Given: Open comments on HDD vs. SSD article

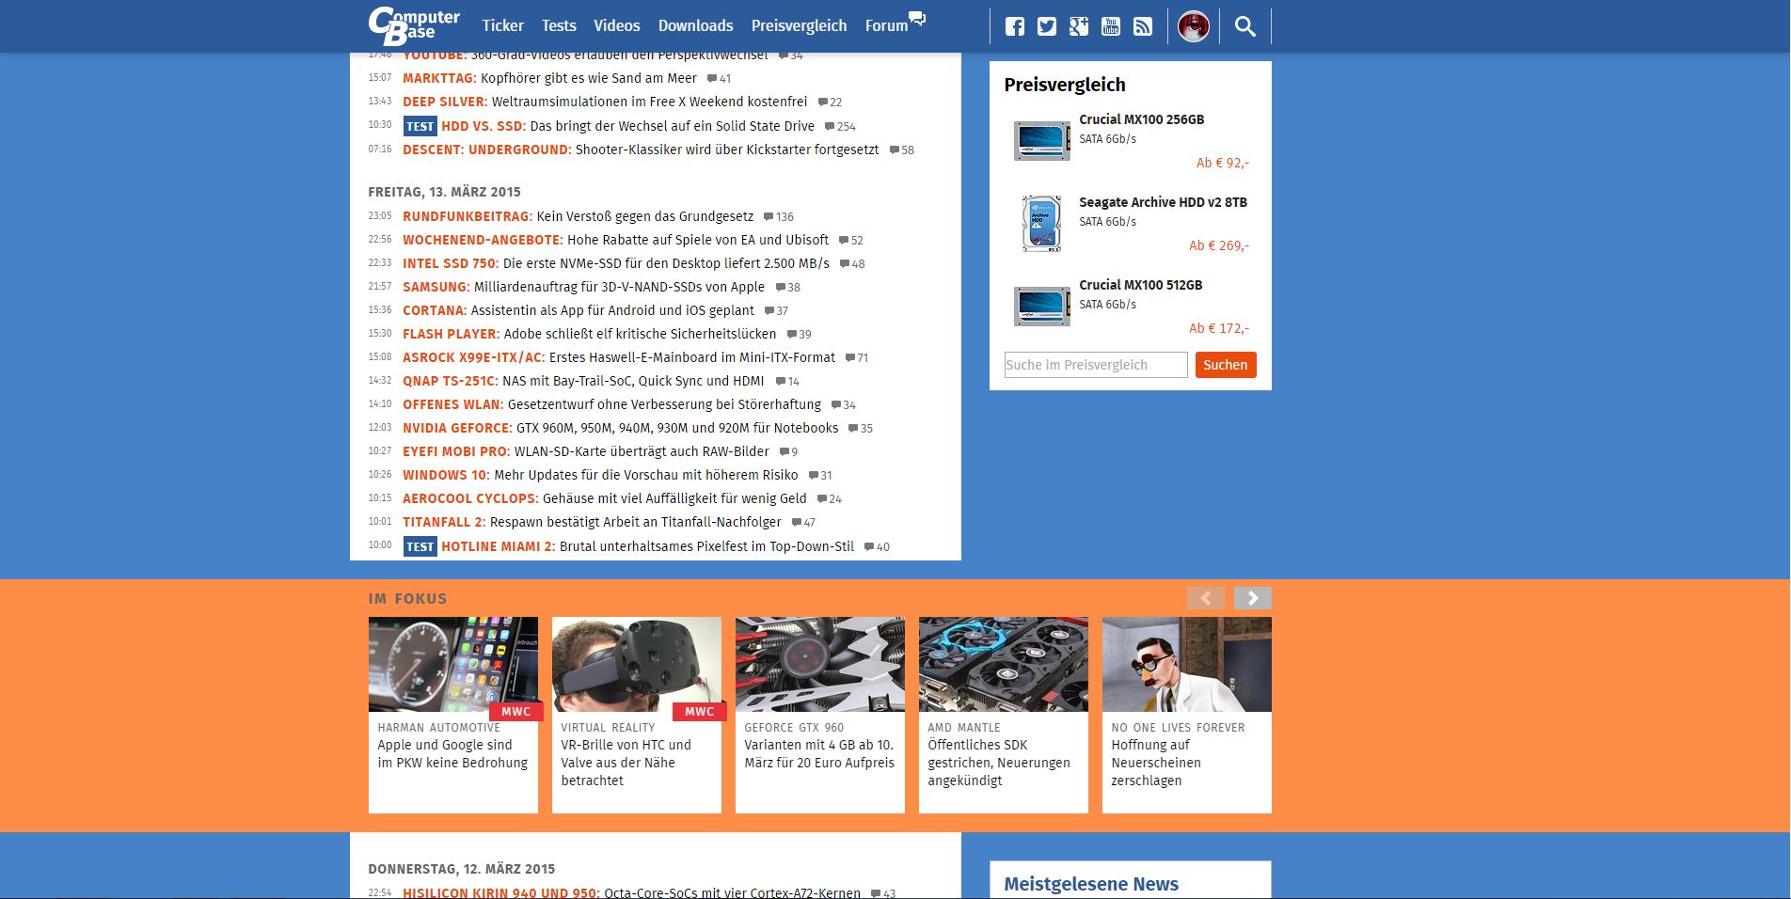Looking at the screenshot, I should click(840, 126).
